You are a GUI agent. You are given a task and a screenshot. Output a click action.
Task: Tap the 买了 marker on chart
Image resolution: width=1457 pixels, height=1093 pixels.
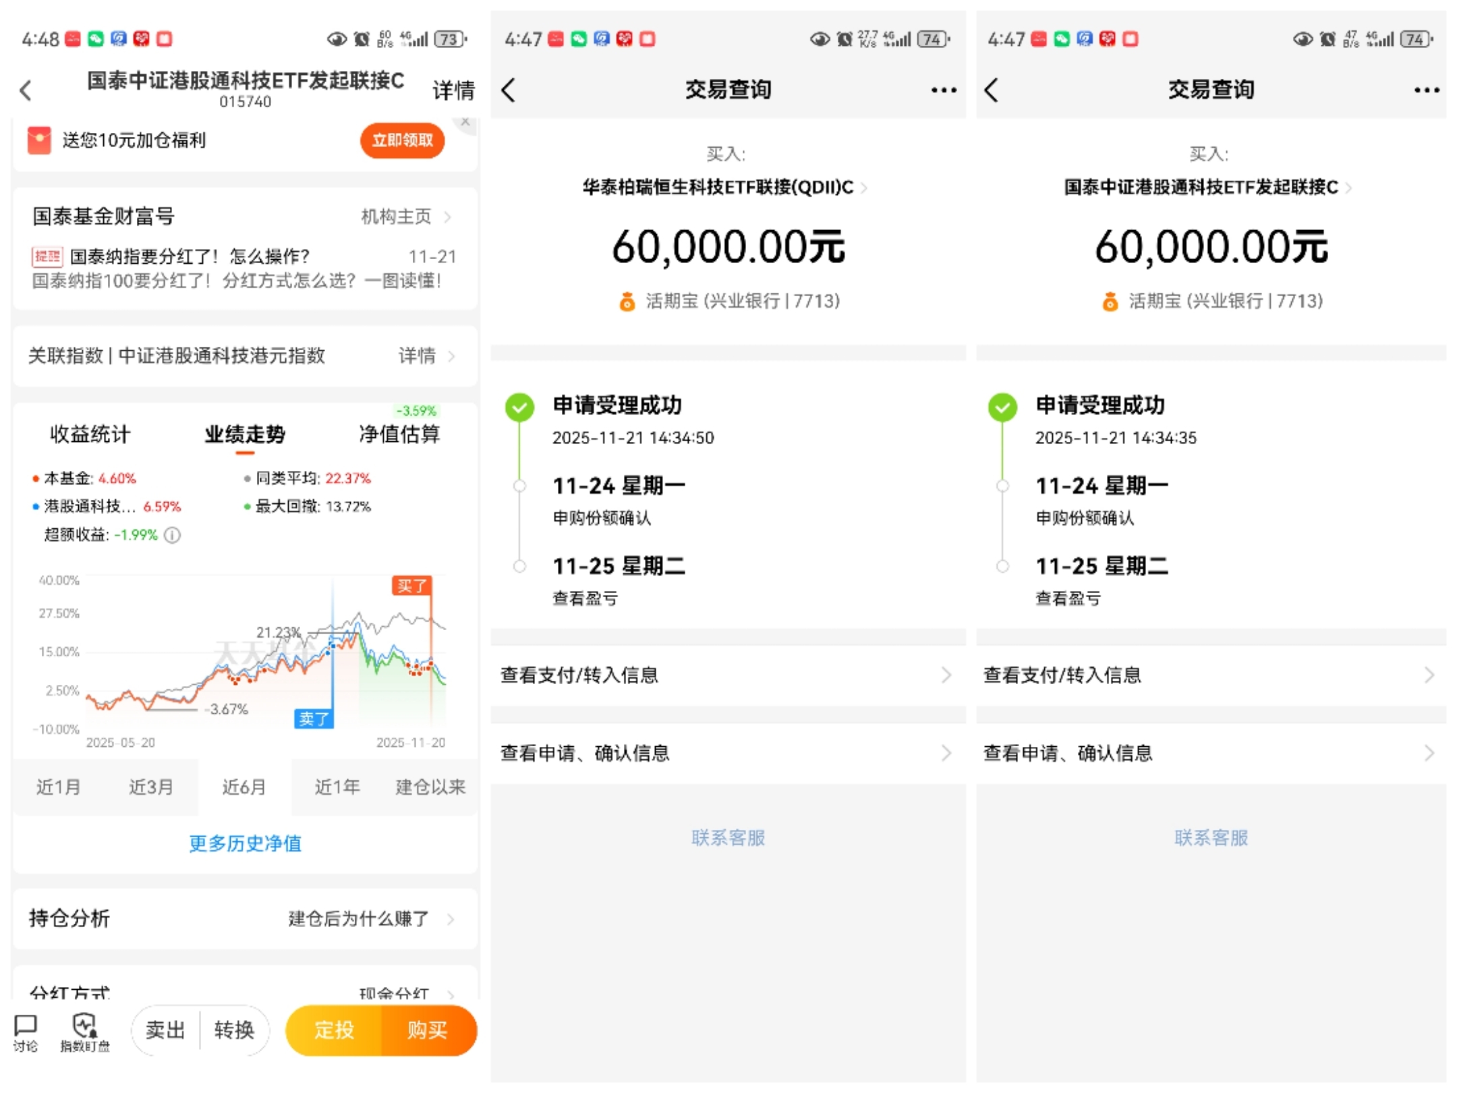pyautogui.click(x=411, y=586)
